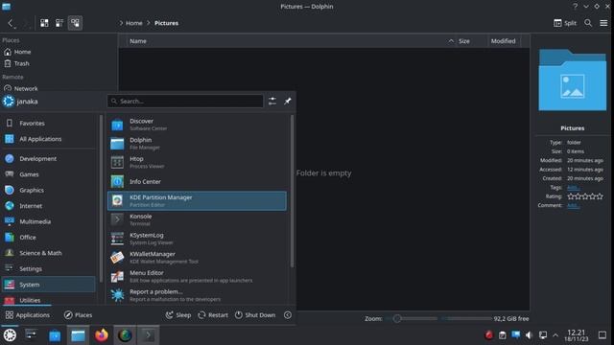Launch Discover Software Center
This screenshot has width=614, height=345.
click(197, 125)
